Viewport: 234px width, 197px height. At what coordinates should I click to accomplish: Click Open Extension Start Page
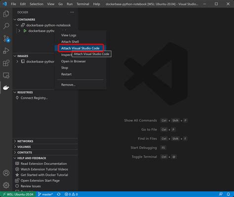[40, 180]
